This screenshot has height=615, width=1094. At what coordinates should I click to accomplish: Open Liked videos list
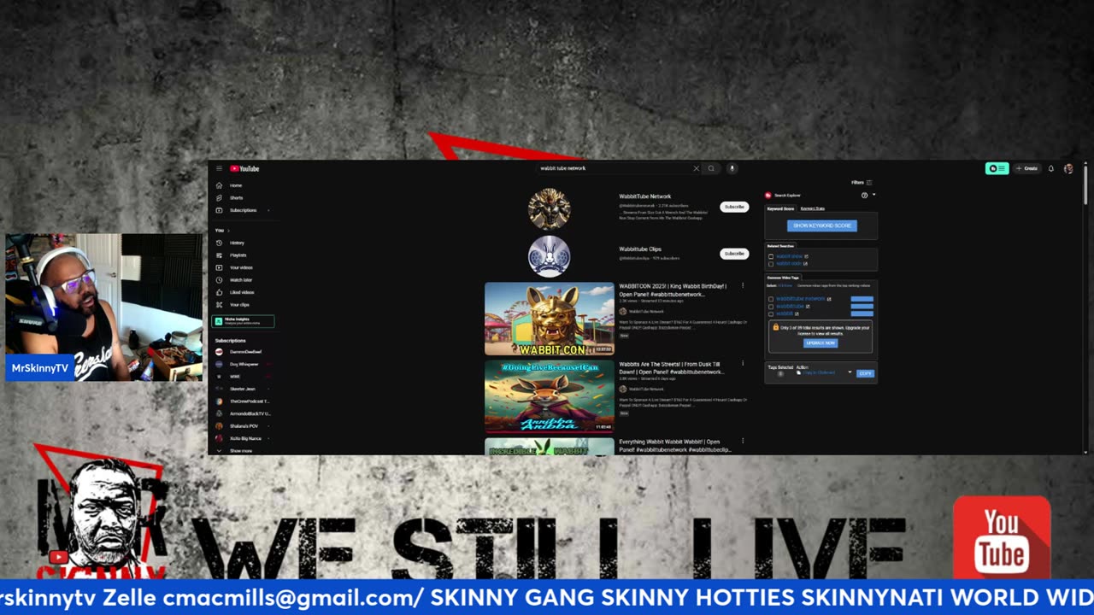242,292
